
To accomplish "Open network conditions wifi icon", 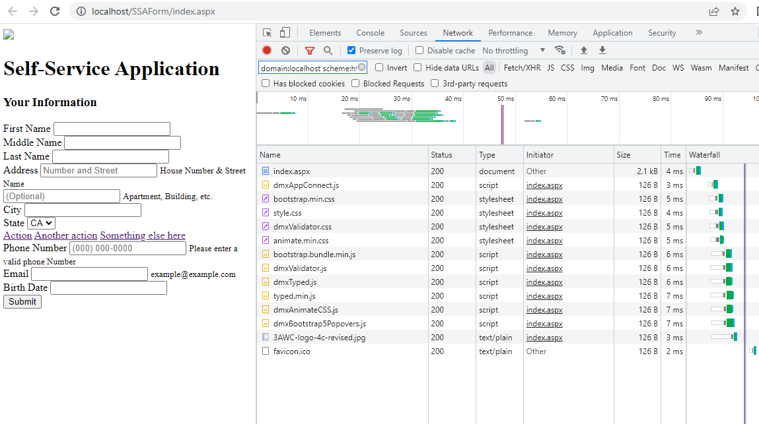I will point(560,50).
